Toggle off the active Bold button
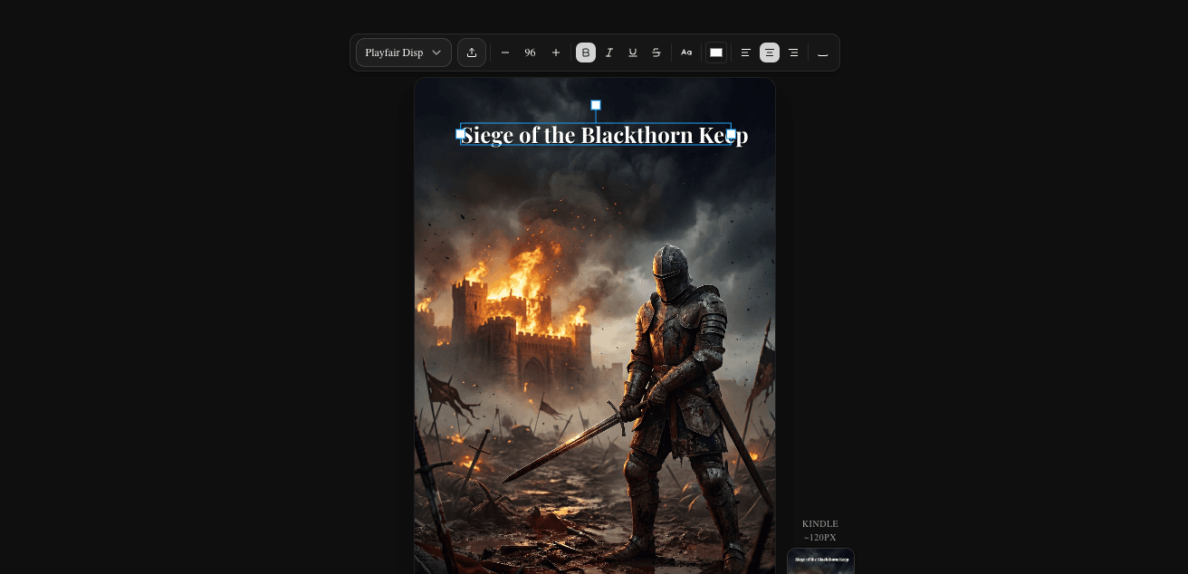This screenshot has width=1188, height=574. (x=586, y=53)
